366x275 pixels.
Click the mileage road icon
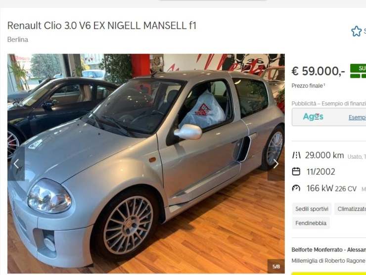296,155
